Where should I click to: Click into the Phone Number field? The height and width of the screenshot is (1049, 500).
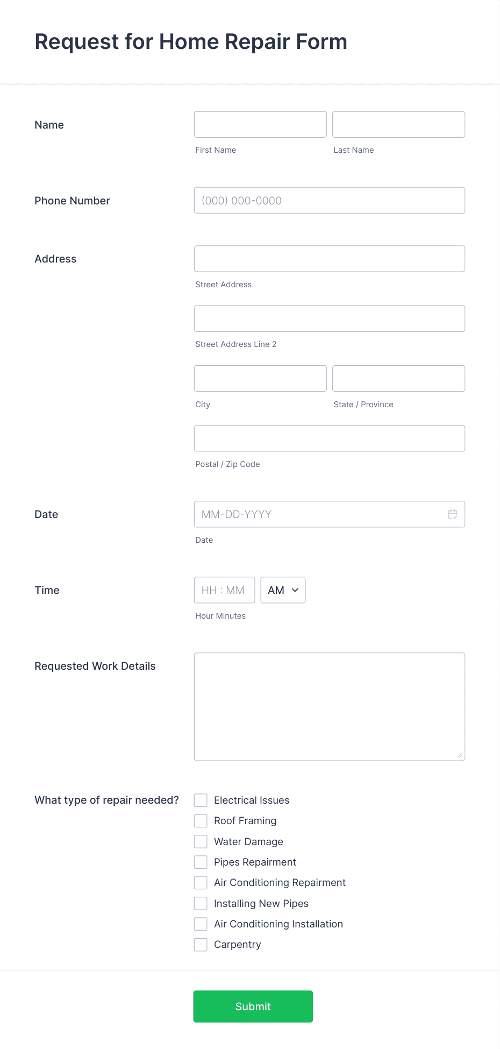tap(330, 200)
